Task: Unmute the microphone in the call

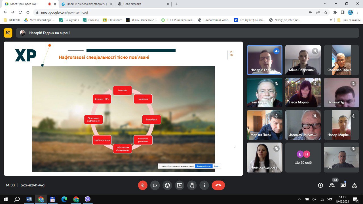Action: 143,185
